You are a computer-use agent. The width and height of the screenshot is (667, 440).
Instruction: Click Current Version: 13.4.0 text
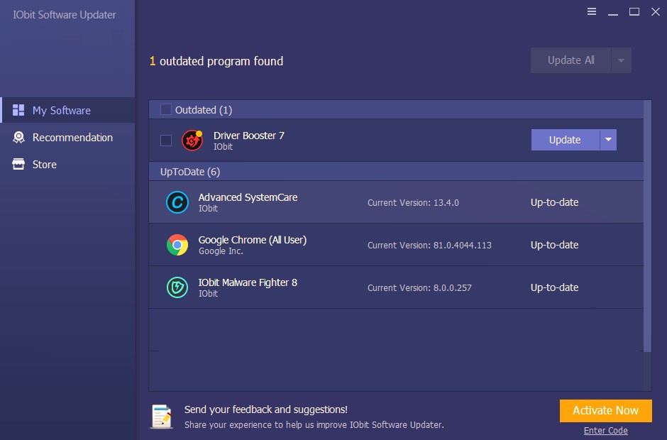coord(413,202)
